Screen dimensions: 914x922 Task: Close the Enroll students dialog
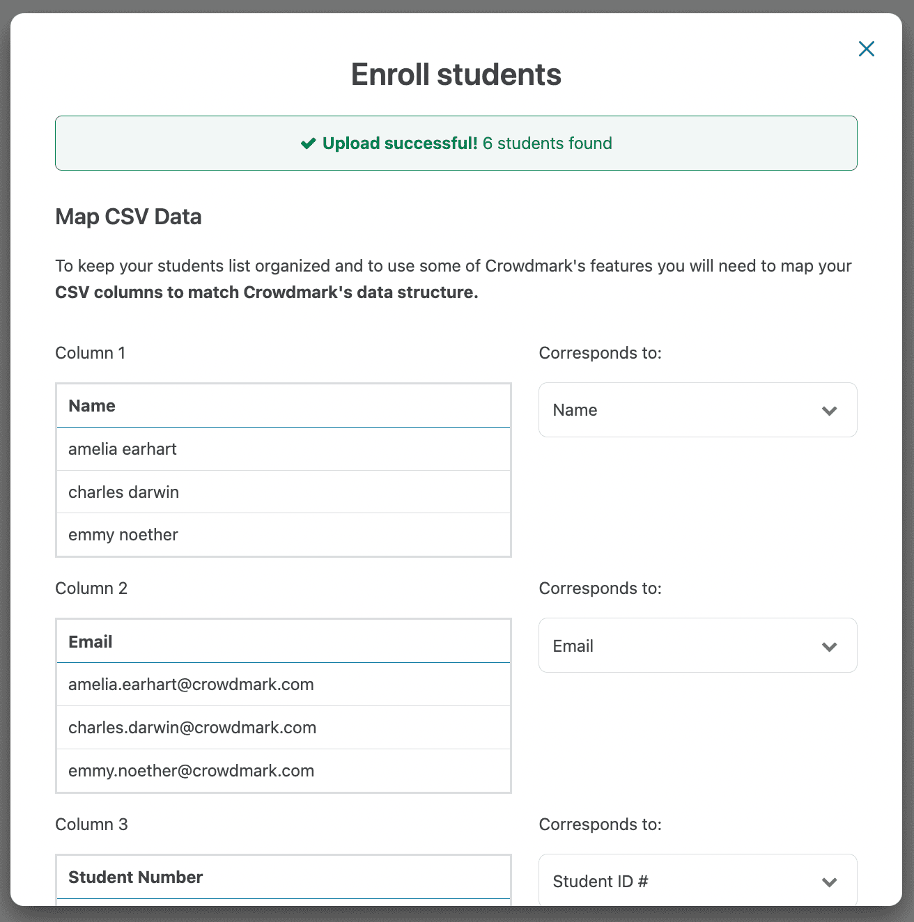click(866, 49)
